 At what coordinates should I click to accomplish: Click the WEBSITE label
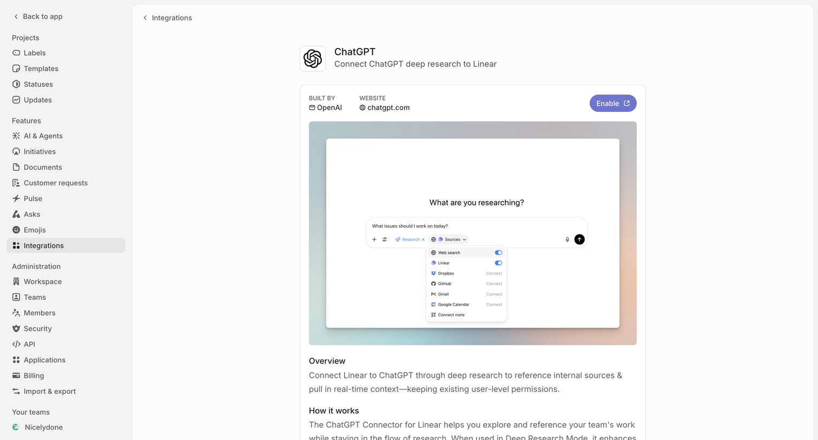click(373, 98)
